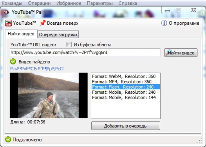Switch to the Очередь загрузки tab
Viewport: 206px width, 147px height.
click(58, 35)
